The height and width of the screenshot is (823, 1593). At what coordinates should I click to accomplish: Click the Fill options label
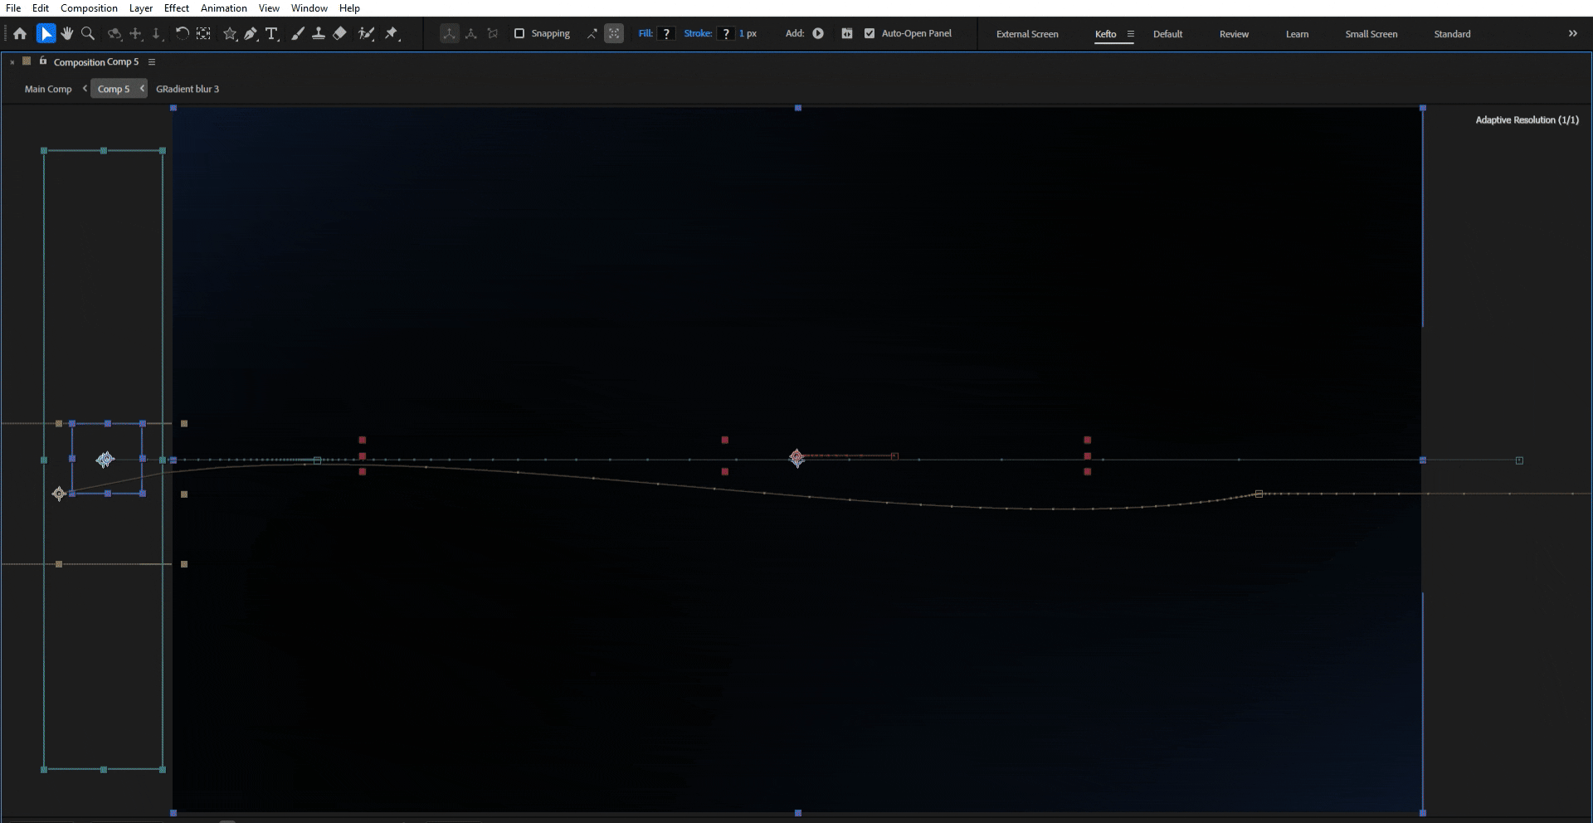pos(645,34)
